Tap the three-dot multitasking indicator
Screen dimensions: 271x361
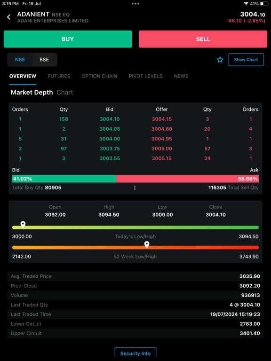(135, 4)
